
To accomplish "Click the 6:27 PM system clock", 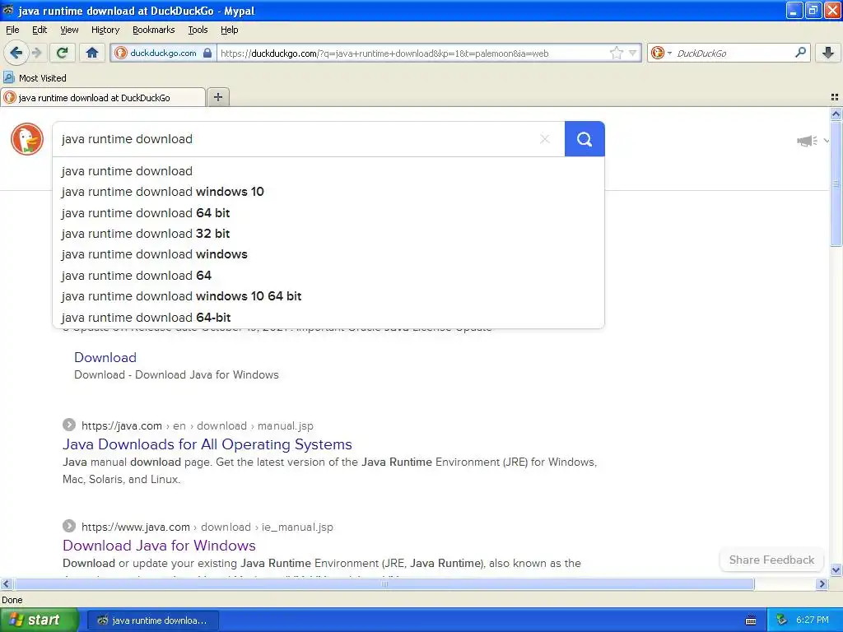I will (x=812, y=620).
